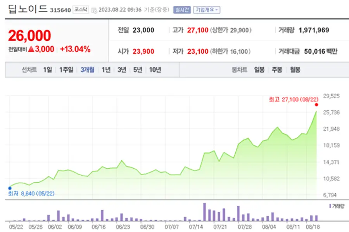Click the 딥노이드 stock name title
Image resolution: width=349 pixels, height=232 pixels.
coord(27,9)
